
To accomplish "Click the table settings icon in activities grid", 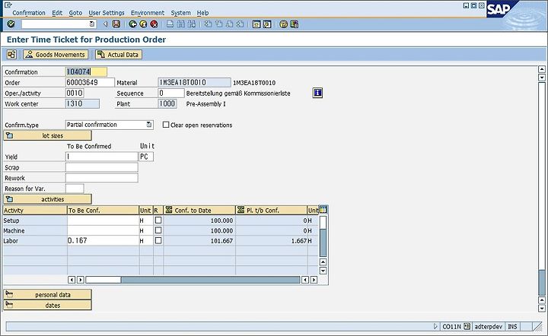I will click(323, 210).
